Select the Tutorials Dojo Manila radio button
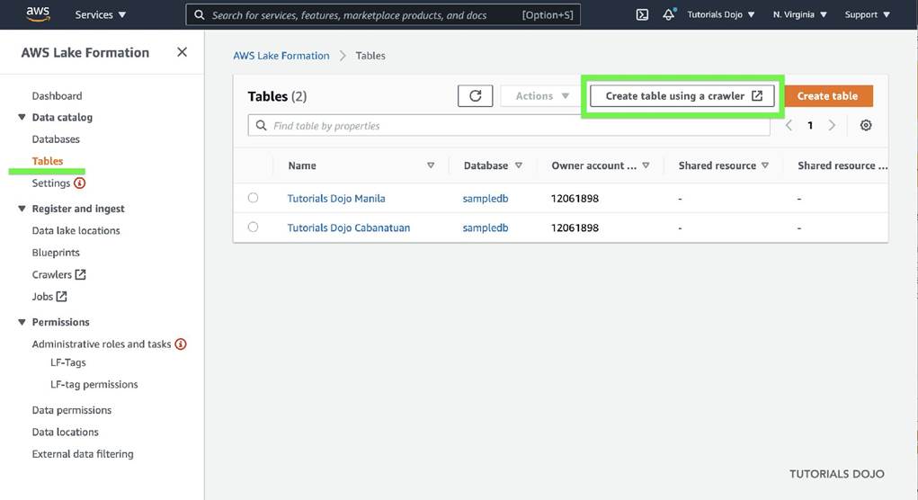 tap(253, 198)
